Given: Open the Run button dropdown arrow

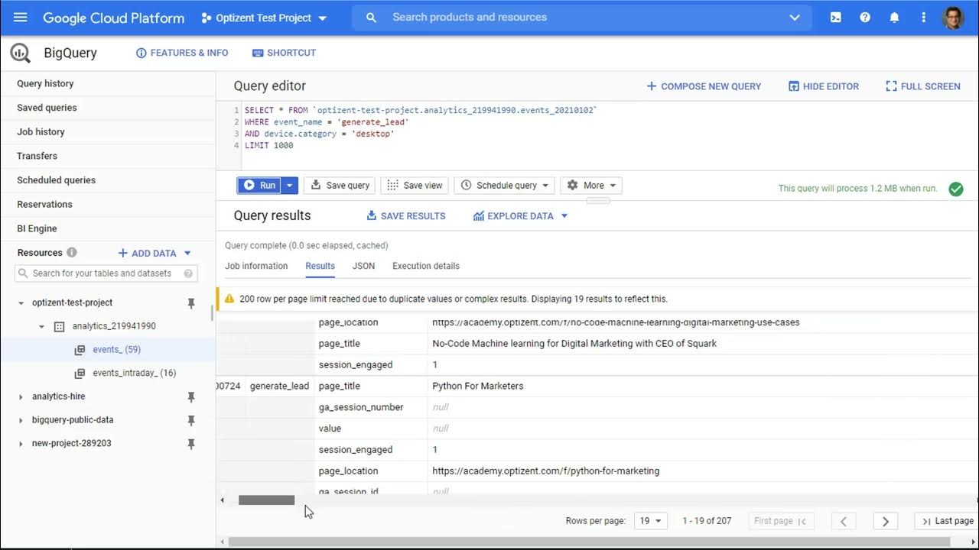Looking at the screenshot, I should pos(289,186).
